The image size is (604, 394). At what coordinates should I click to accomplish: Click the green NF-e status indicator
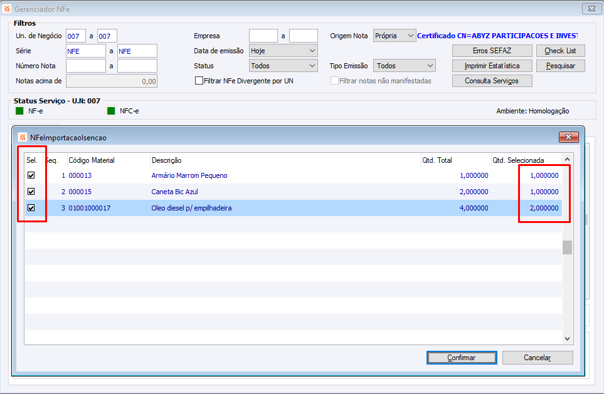(x=19, y=111)
